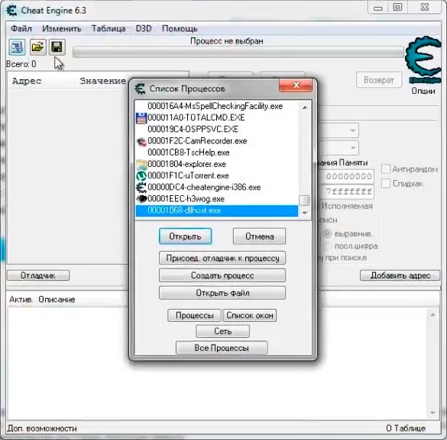The image size is (447, 440).
Task: Open the process selector toolbar icon
Action: tap(17, 47)
